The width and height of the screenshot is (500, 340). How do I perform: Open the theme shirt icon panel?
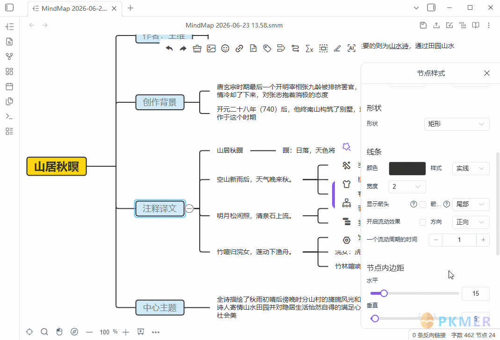[x=347, y=184]
